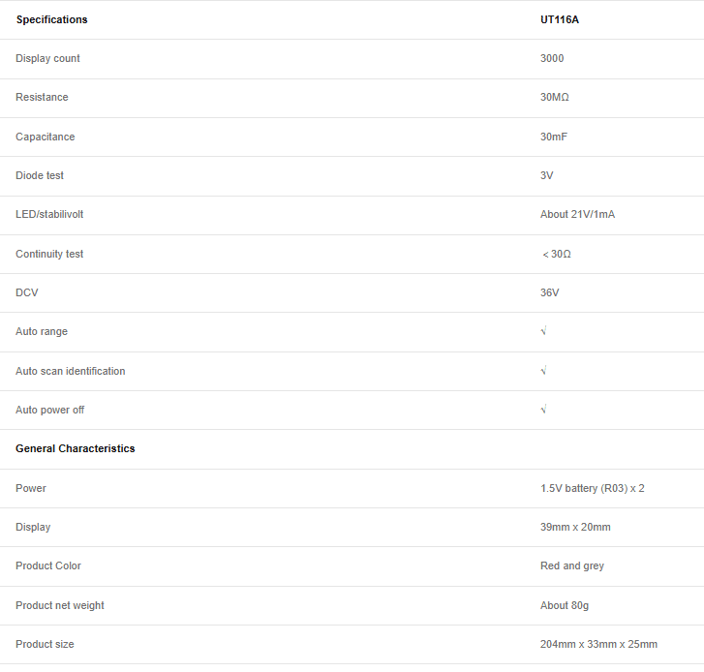Screen dimensions: 704x672
Task: Click the 1.5V battery (R03) x 2 text
Action: 592,489
